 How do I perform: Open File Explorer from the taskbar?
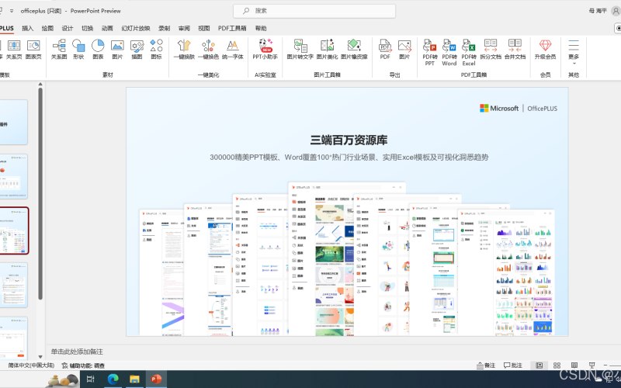pos(134,379)
